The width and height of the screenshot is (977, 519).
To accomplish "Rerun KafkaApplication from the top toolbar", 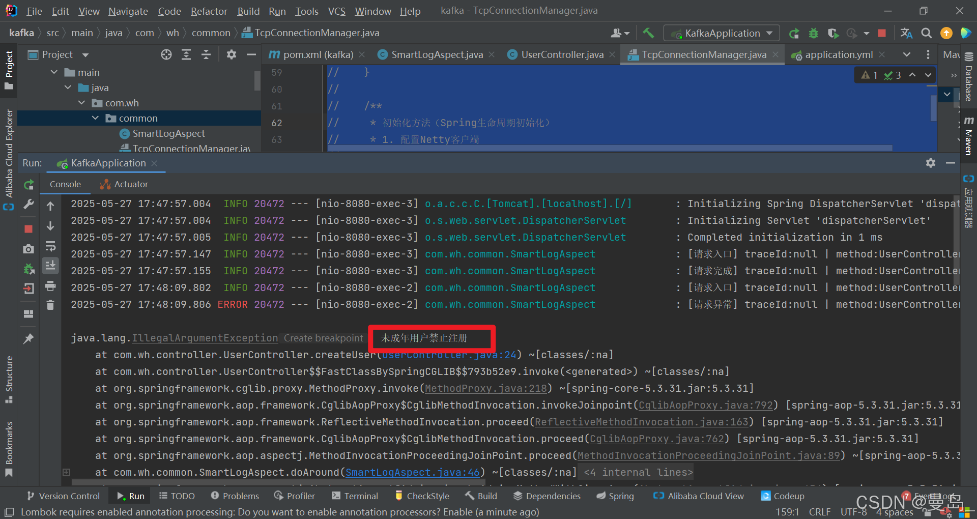I will pos(794,34).
